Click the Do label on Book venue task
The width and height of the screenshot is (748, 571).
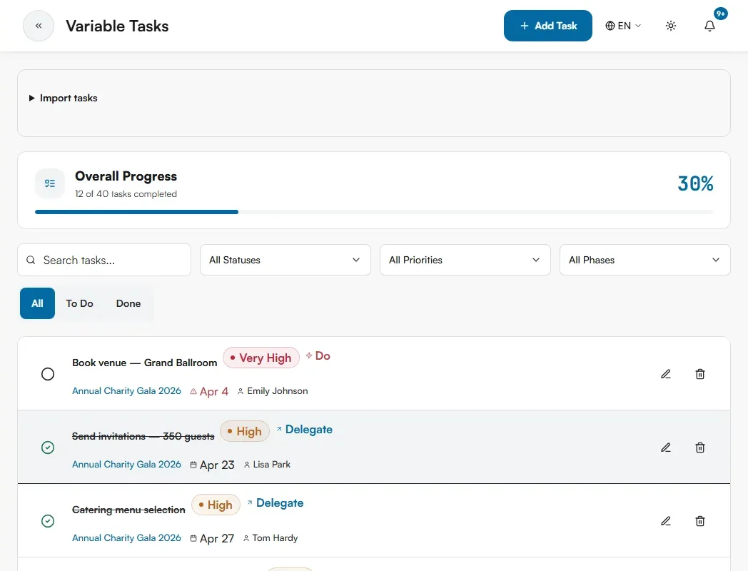tap(323, 356)
